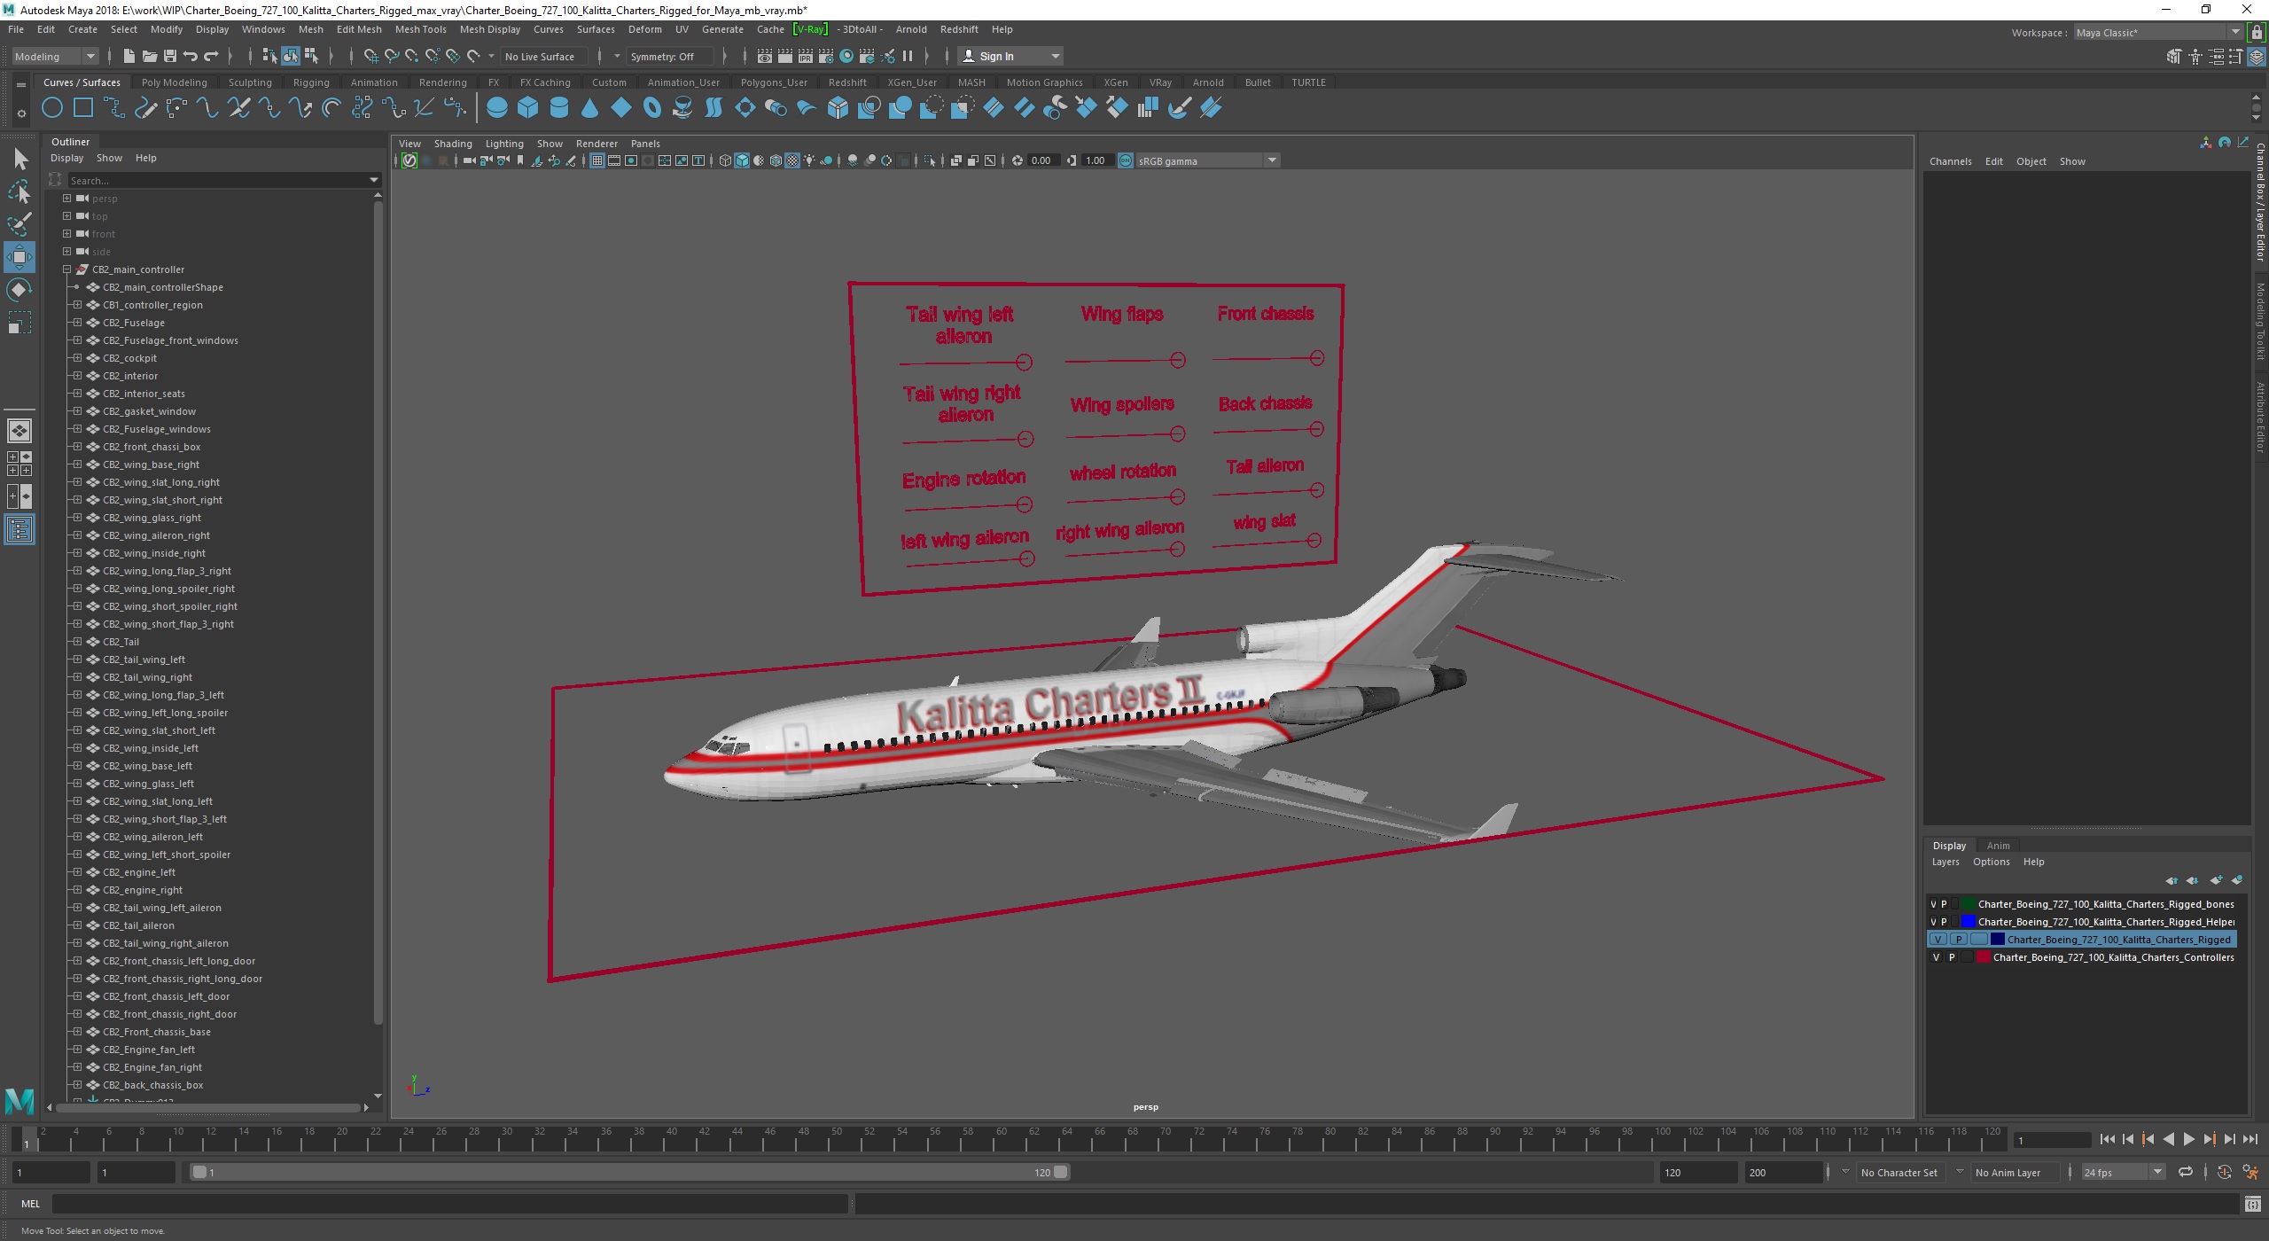This screenshot has height=1241, width=2269.
Task: Click the New Scene icon
Action: (129, 56)
